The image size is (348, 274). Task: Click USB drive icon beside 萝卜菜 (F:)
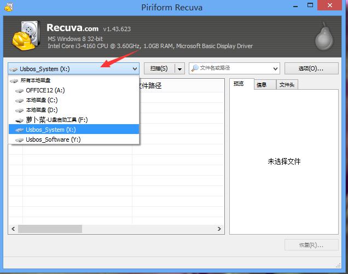(20, 120)
